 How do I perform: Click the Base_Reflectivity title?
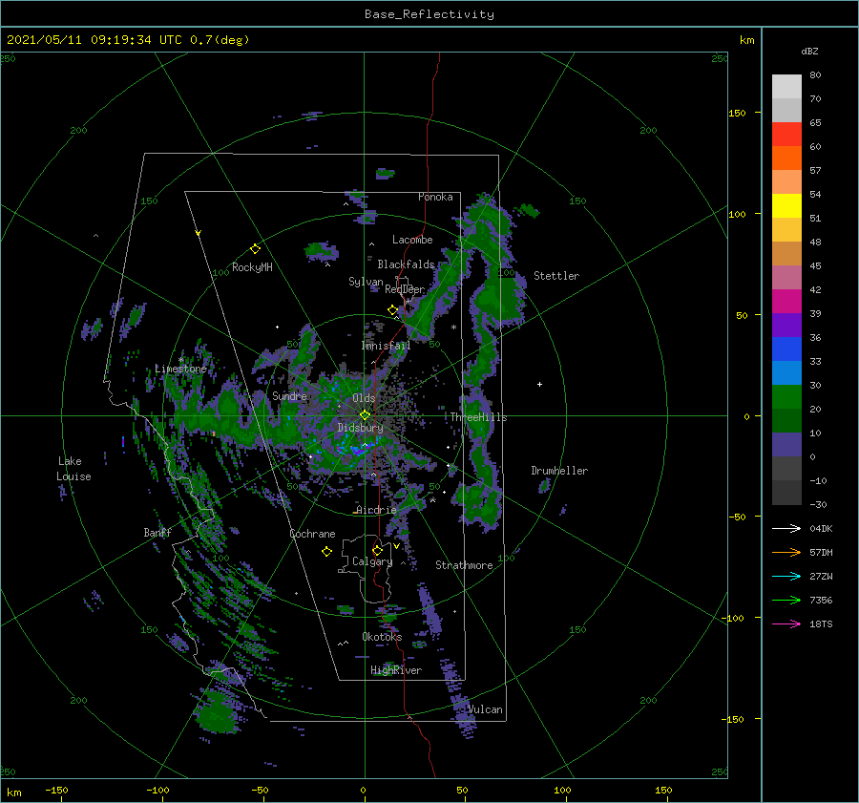pos(429,14)
